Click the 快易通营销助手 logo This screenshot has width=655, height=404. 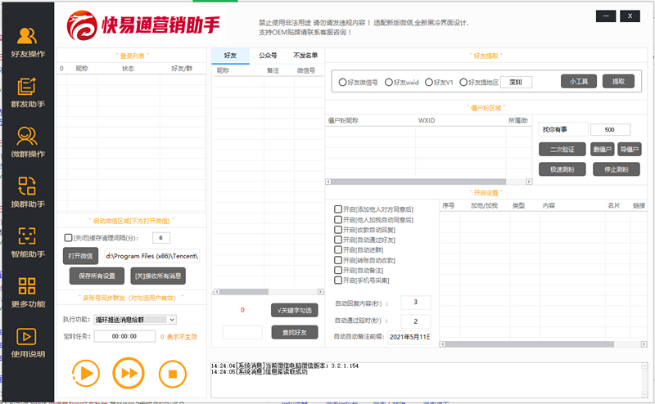[144, 25]
